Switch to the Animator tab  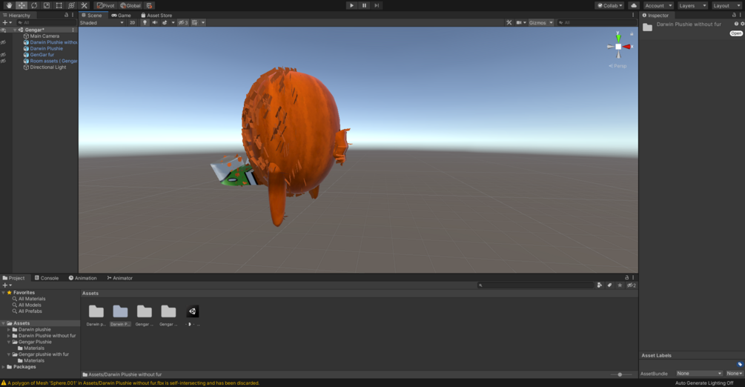(x=120, y=278)
